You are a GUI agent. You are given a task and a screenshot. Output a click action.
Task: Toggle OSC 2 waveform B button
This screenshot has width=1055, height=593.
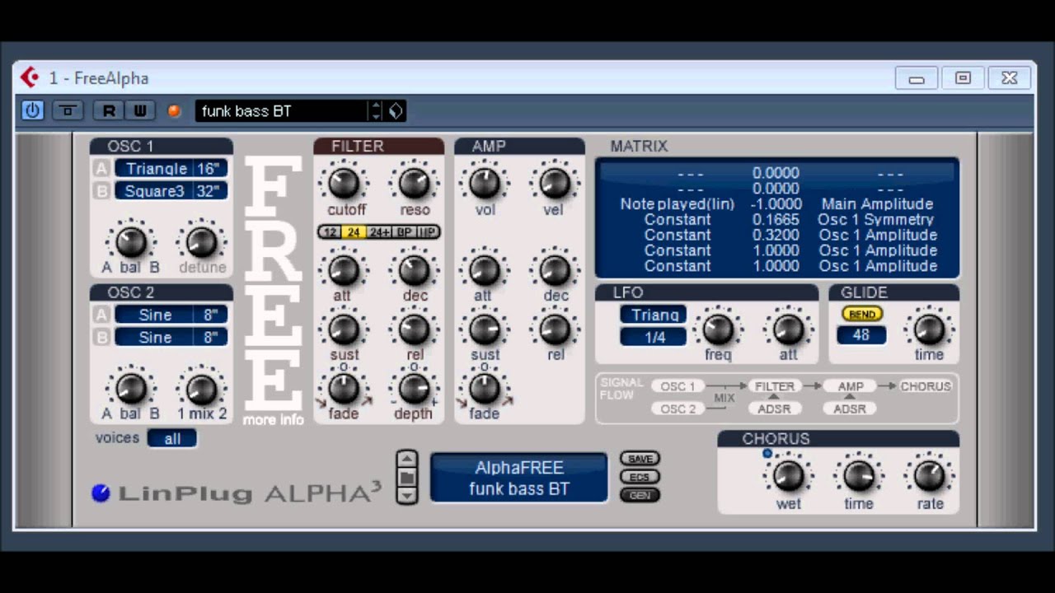pyautogui.click(x=101, y=337)
